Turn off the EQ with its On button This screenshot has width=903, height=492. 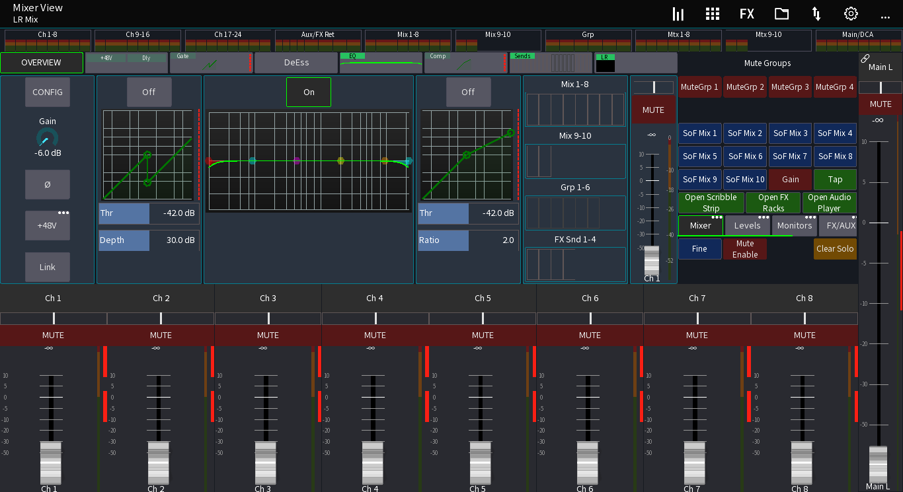point(308,92)
